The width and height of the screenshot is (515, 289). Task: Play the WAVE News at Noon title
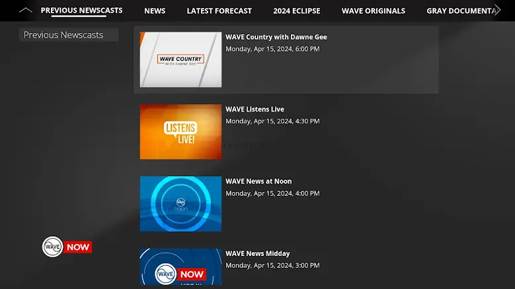(258, 181)
